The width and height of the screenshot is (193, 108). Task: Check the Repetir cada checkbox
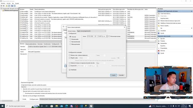coord(70,58)
